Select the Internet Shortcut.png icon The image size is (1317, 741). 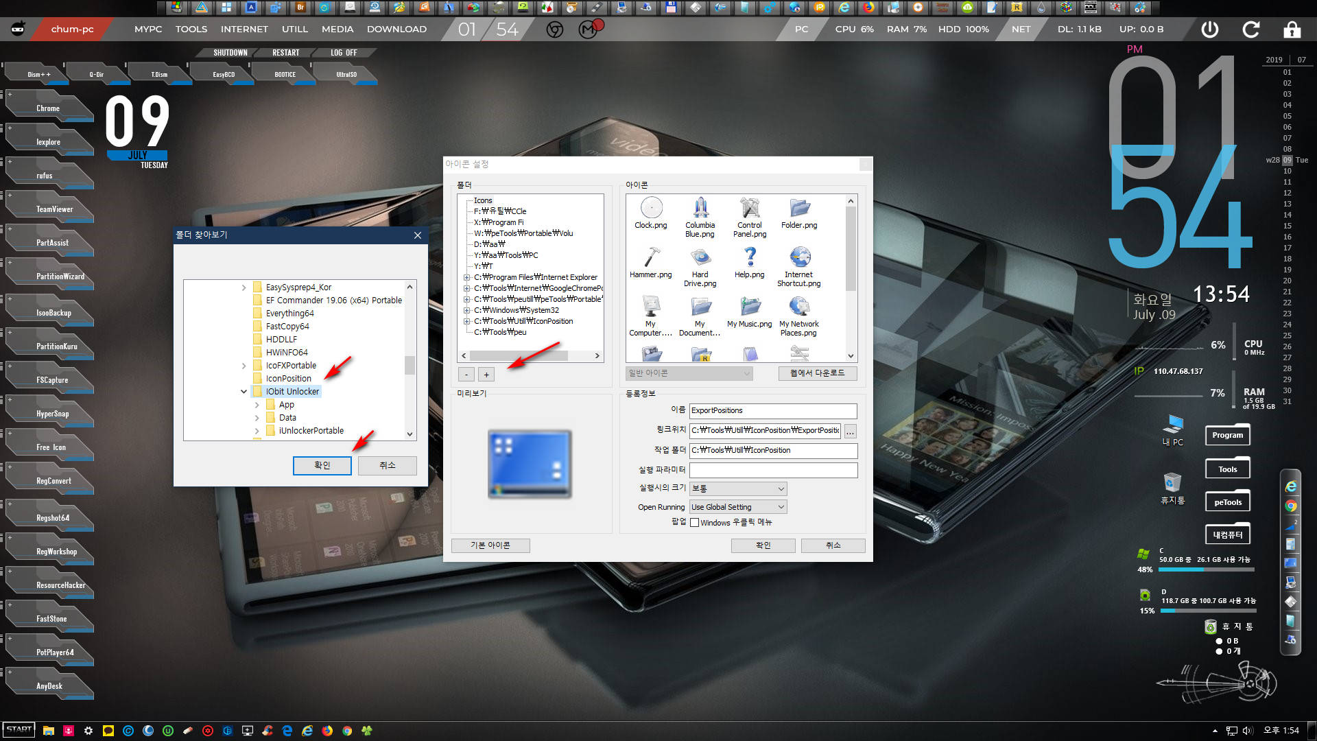click(799, 266)
